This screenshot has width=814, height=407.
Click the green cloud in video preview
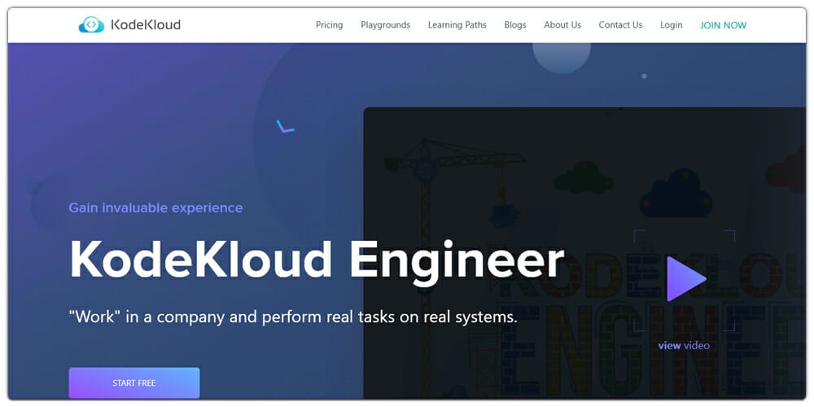coord(583,177)
